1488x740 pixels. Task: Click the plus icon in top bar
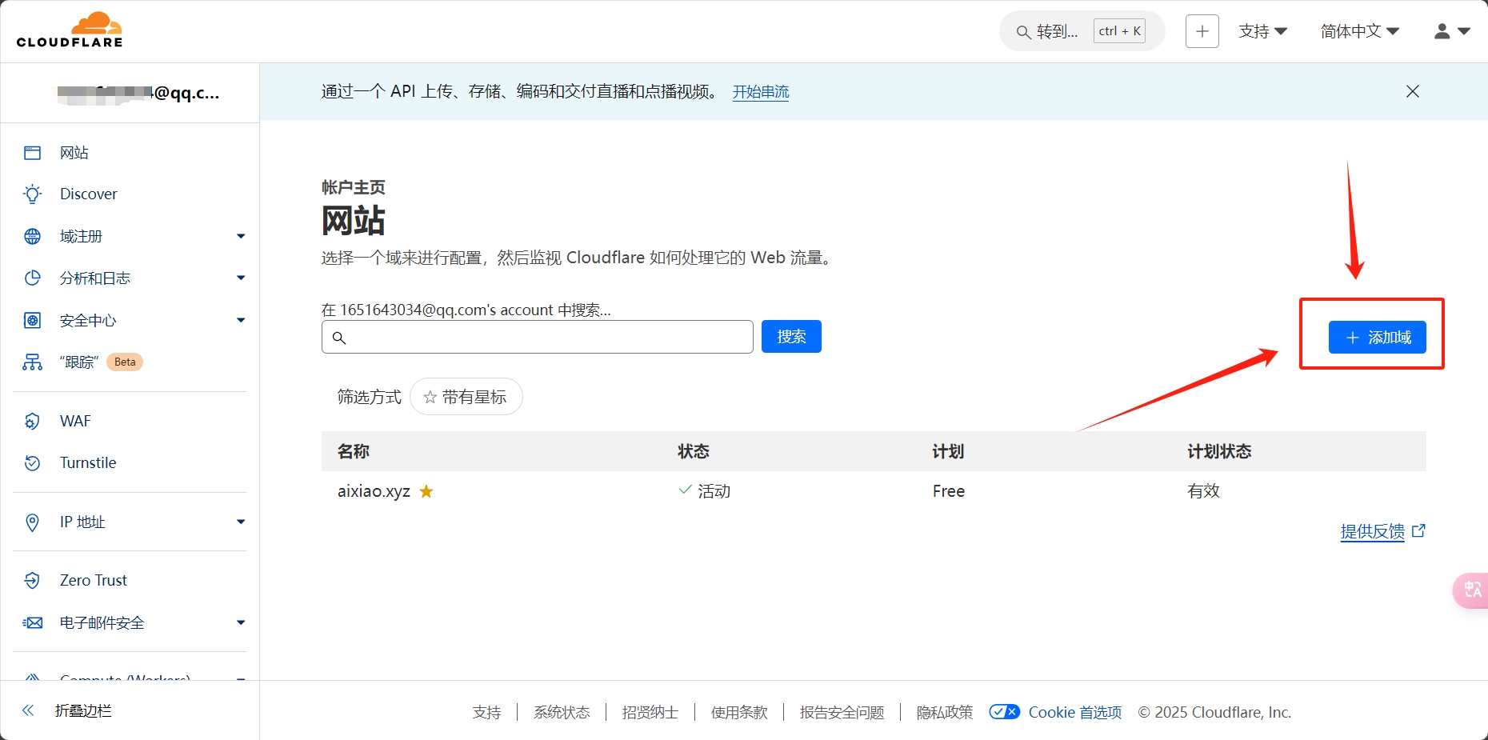[1202, 31]
